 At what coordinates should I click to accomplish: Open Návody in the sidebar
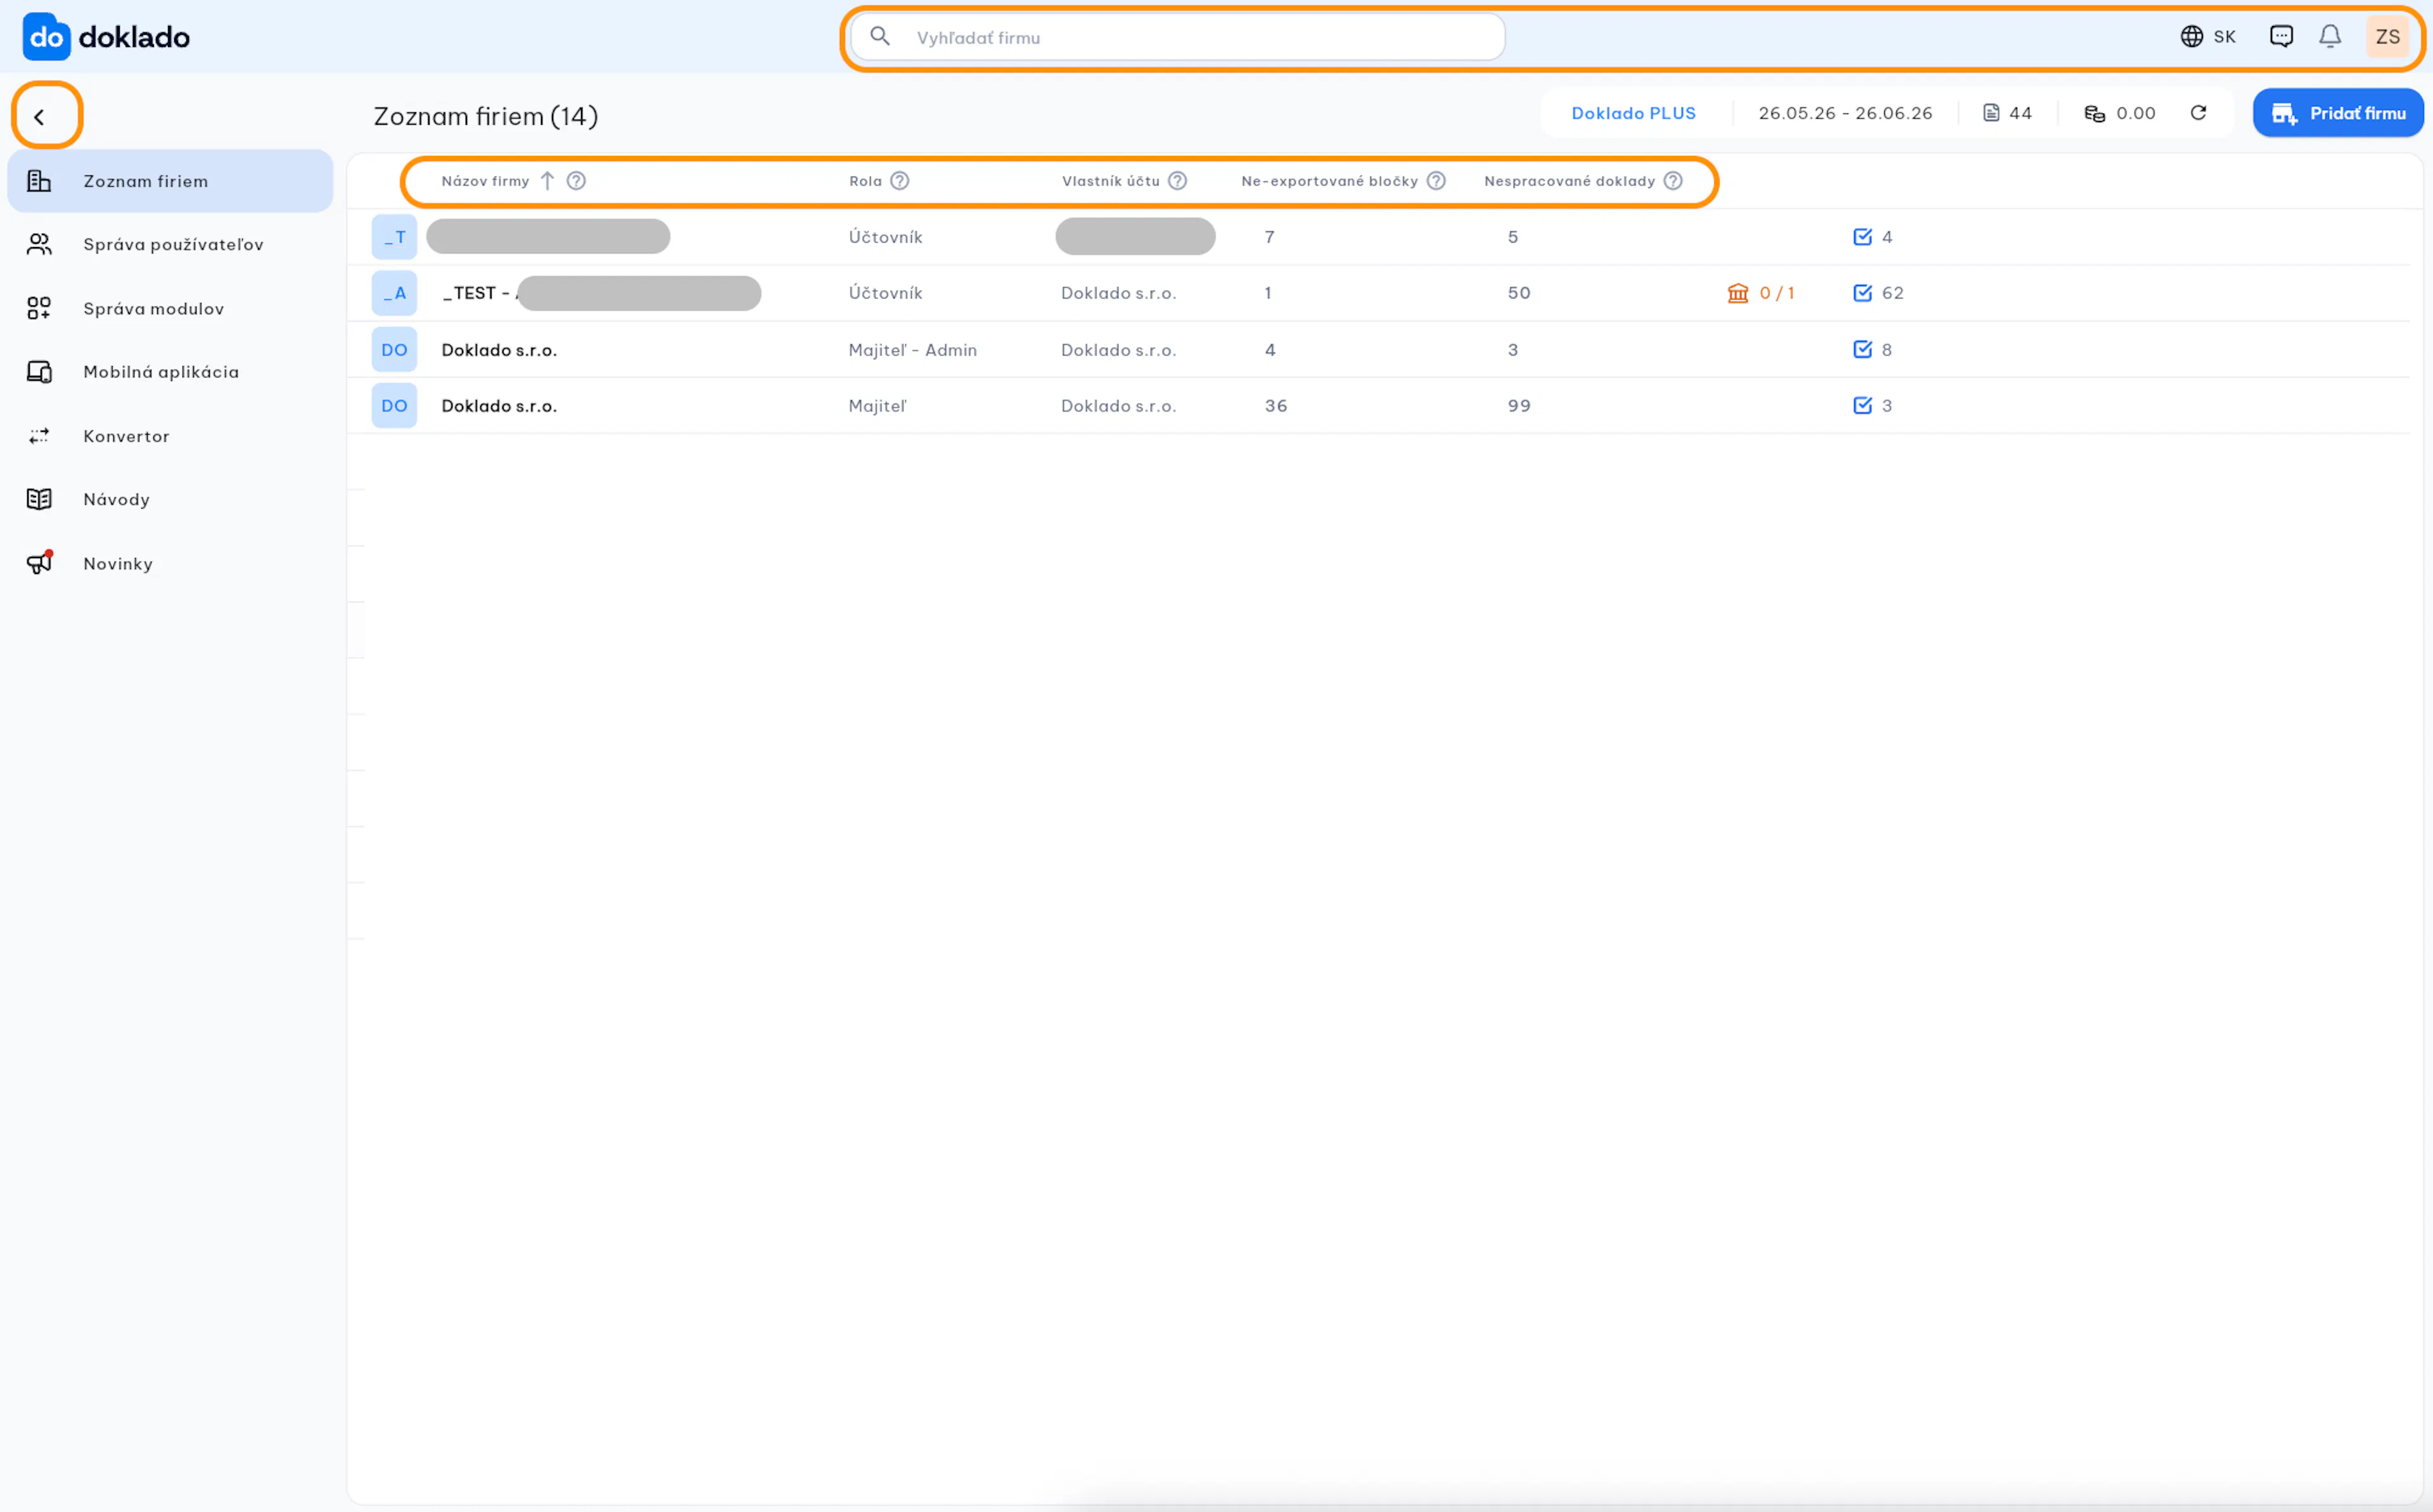pyautogui.click(x=170, y=499)
